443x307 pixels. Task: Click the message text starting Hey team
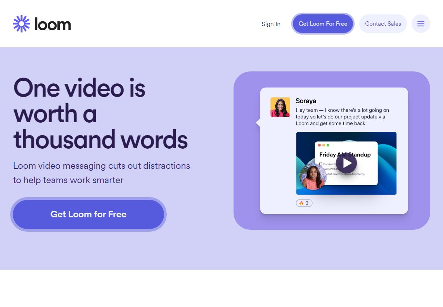click(x=343, y=117)
